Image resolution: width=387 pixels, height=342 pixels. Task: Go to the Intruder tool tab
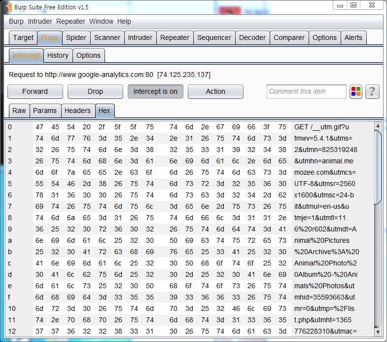(x=140, y=38)
